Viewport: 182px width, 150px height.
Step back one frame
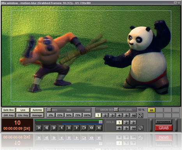click(x=46, y=128)
